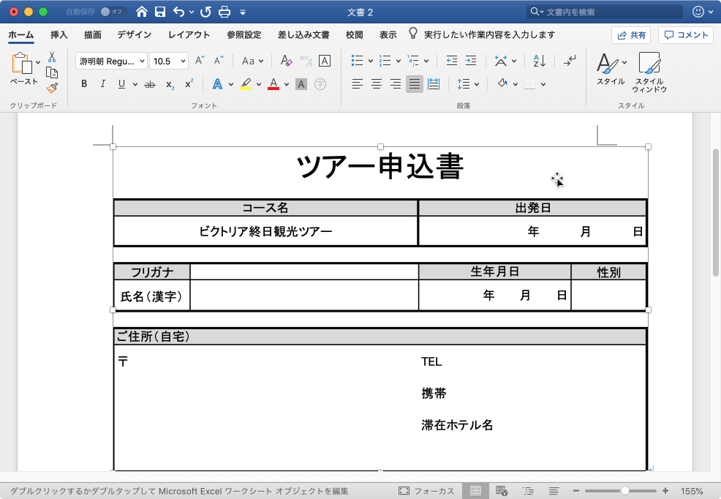Switch to the デザイン tab
This screenshot has height=499, width=721.
pos(135,34)
